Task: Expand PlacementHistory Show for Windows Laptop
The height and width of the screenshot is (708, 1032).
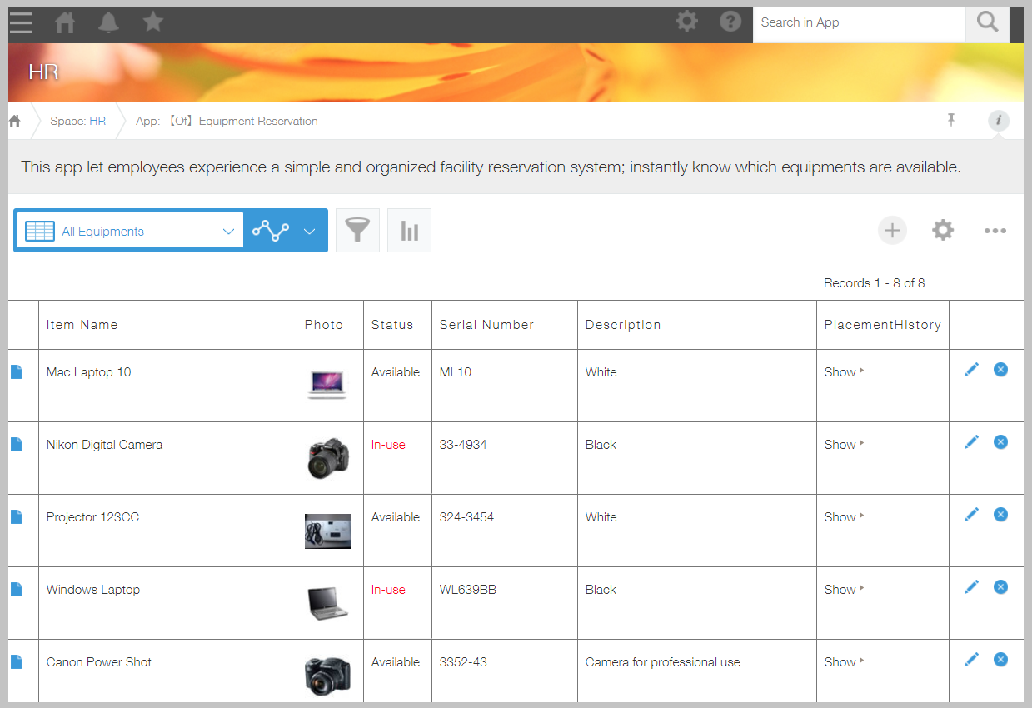Action: 844,590
